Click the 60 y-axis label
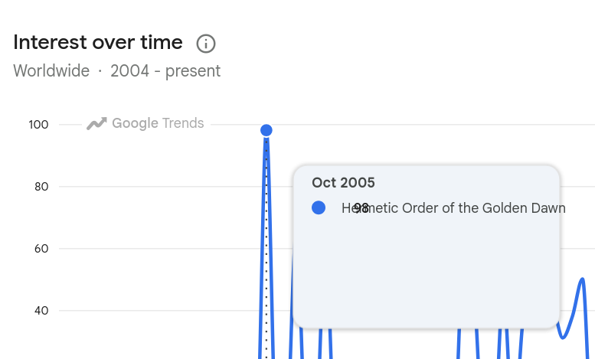Screen dimensions: 595x359 (x=41, y=249)
